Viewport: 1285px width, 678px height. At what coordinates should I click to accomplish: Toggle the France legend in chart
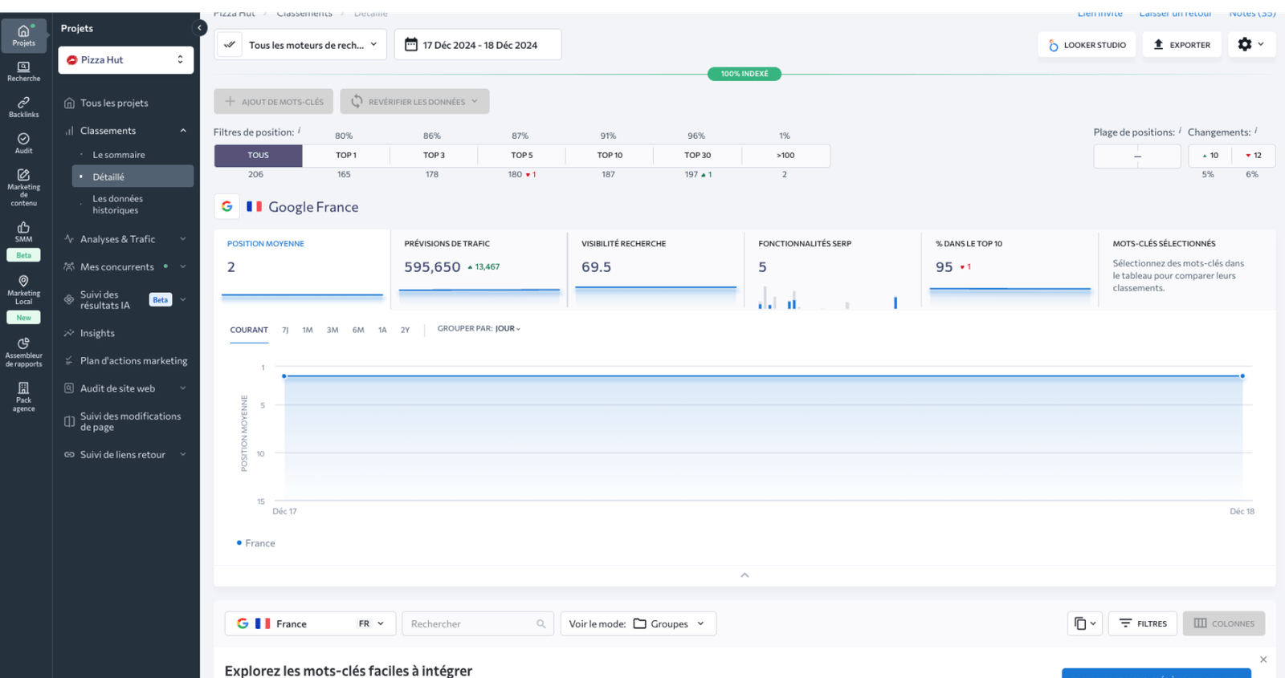(256, 543)
